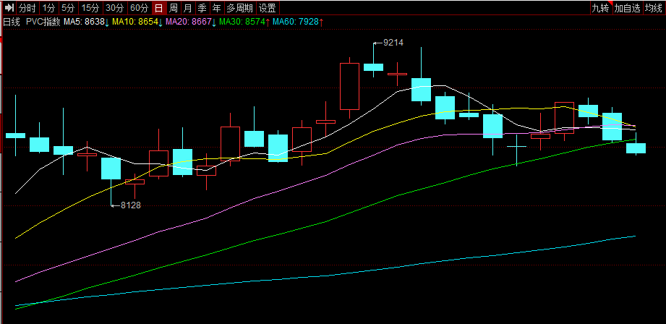This screenshot has height=324, width=666.
Task: Click the tall red candle before the 9214 high
Action: click(x=349, y=87)
